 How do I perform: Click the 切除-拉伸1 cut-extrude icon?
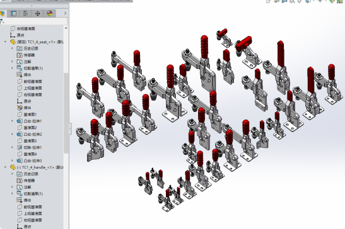pos(20,147)
